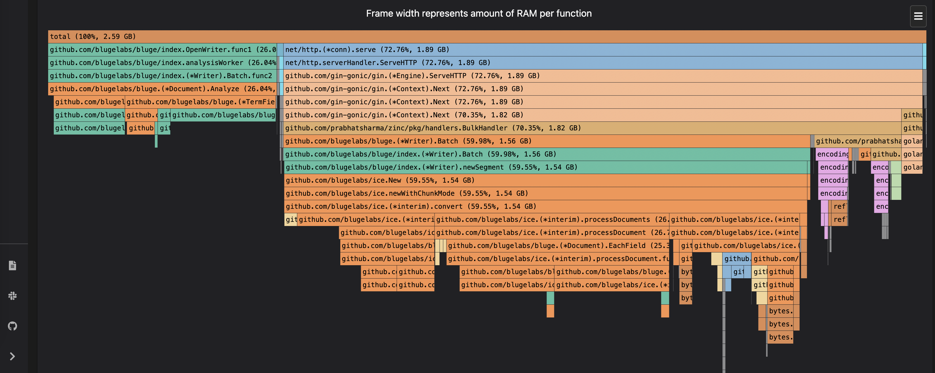Click chart title Frame width represents RAM

pos(479,13)
